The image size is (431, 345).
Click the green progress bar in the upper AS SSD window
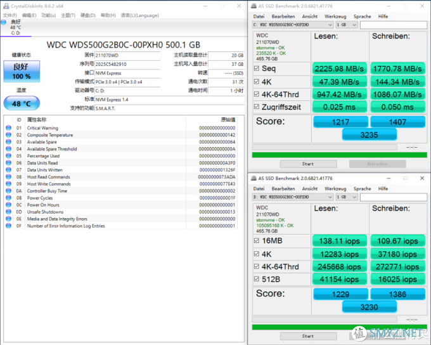point(339,155)
